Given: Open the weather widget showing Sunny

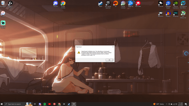Looking at the screenshot, I should pos(159,104).
